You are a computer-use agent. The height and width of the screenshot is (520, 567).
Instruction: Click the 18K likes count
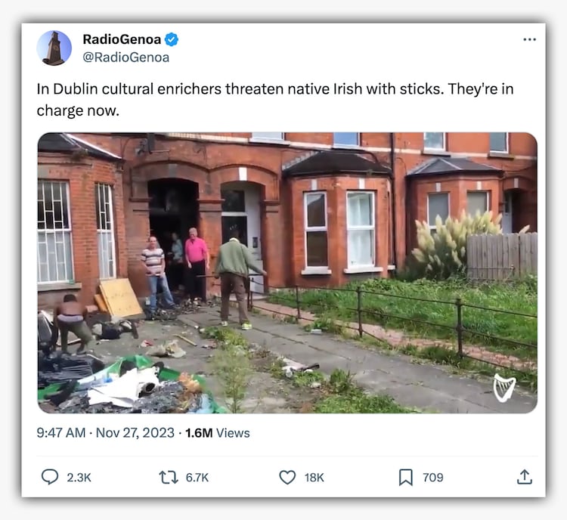click(x=314, y=478)
